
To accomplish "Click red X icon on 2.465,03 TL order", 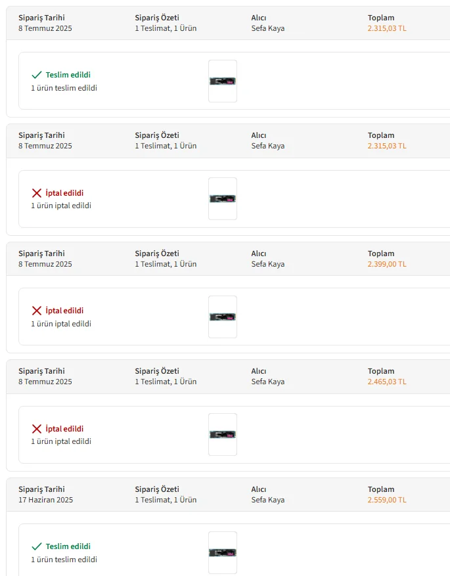I will [37, 429].
